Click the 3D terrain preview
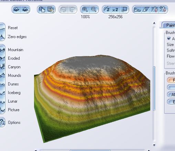This screenshot has width=175, height=151. point(92,99)
